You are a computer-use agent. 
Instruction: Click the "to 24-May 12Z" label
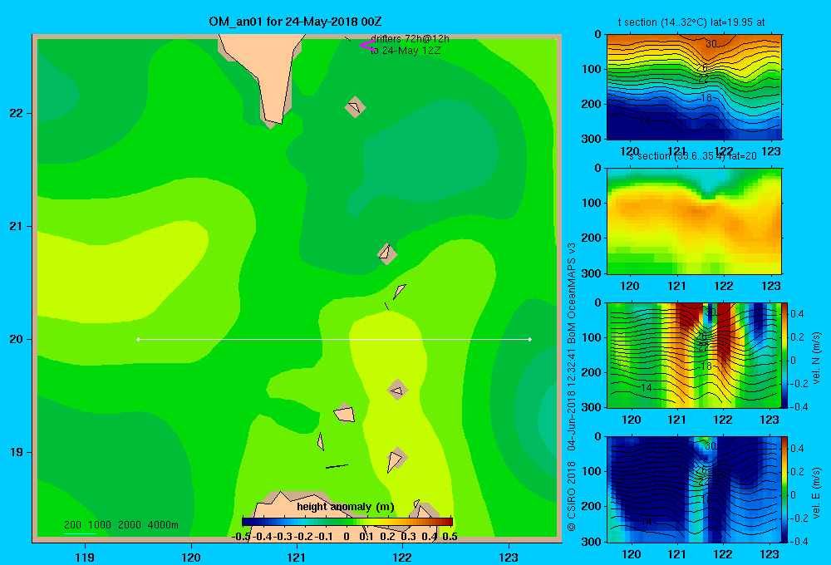coord(406,51)
